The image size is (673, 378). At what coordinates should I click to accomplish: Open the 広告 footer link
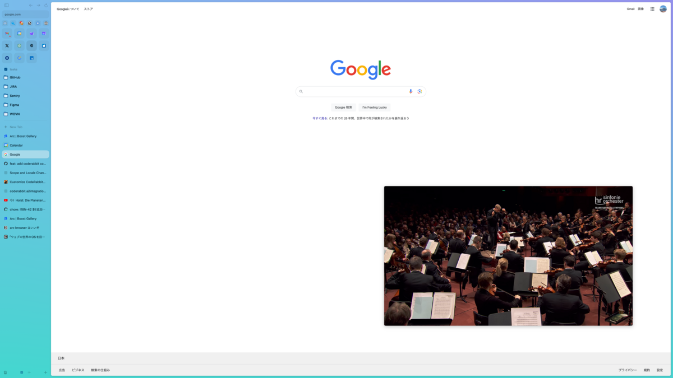pos(62,370)
